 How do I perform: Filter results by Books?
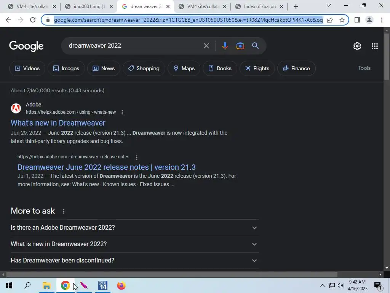click(x=220, y=68)
